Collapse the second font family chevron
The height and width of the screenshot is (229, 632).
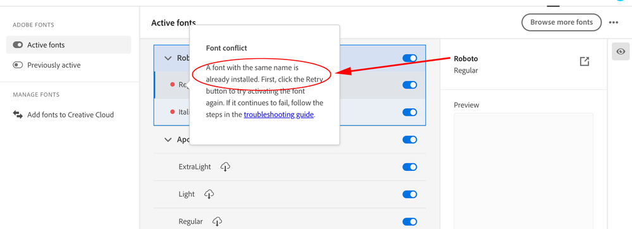(x=168, y=140)
